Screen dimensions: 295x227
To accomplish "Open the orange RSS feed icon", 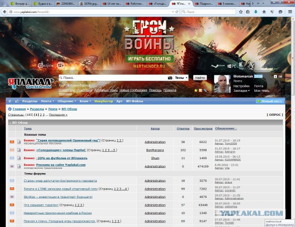I will tap(201, 90).
